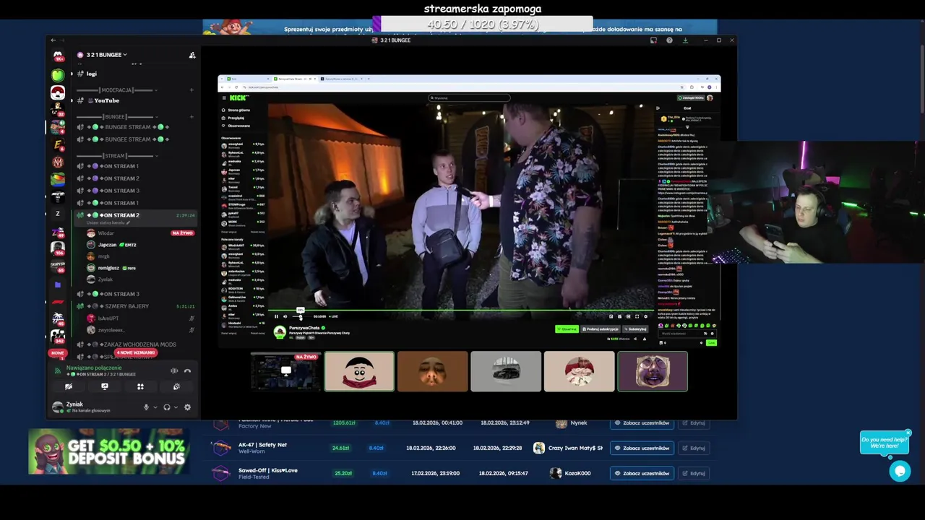Expand microphone input options arrow
Viewport: 925px width, 520px height.
point(154,407)
